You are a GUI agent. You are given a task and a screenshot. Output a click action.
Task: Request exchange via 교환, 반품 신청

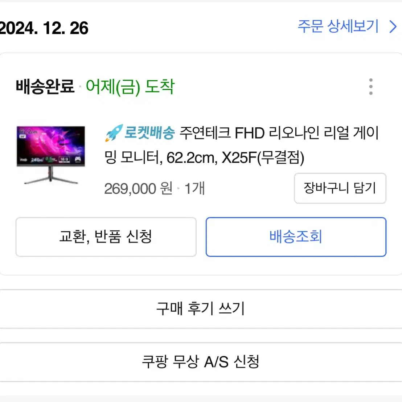pyautogui.click(x=106, y=237)
